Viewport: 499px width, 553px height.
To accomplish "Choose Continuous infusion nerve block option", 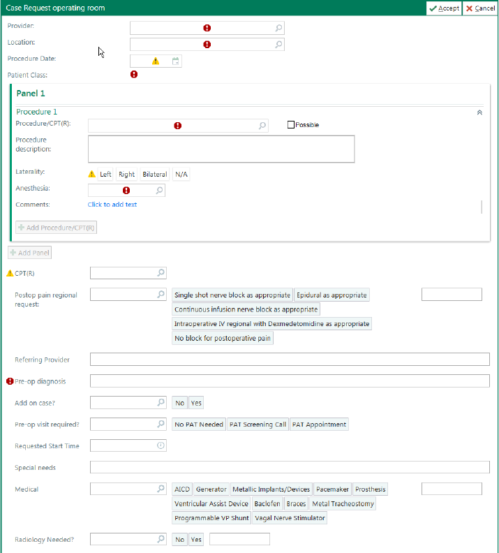I will click(246, 309).
